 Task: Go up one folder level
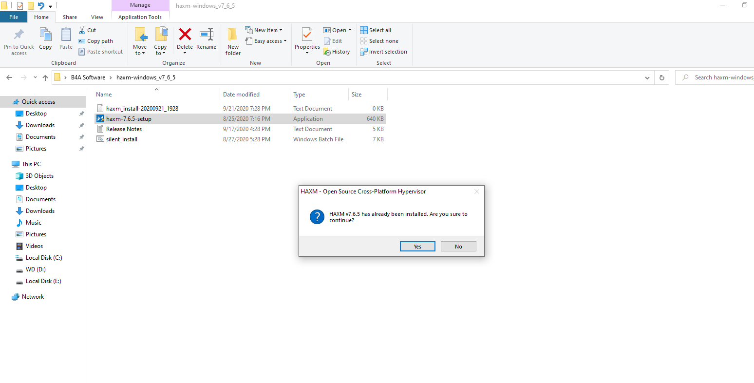point(45,77)
